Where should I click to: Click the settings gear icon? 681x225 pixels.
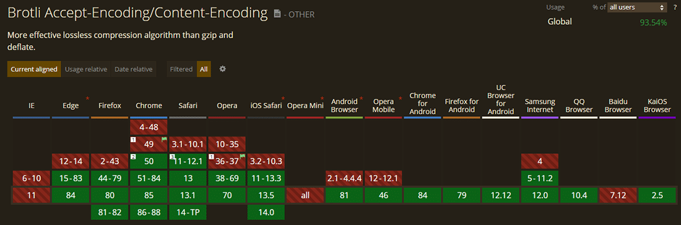[x=222, y=69]
